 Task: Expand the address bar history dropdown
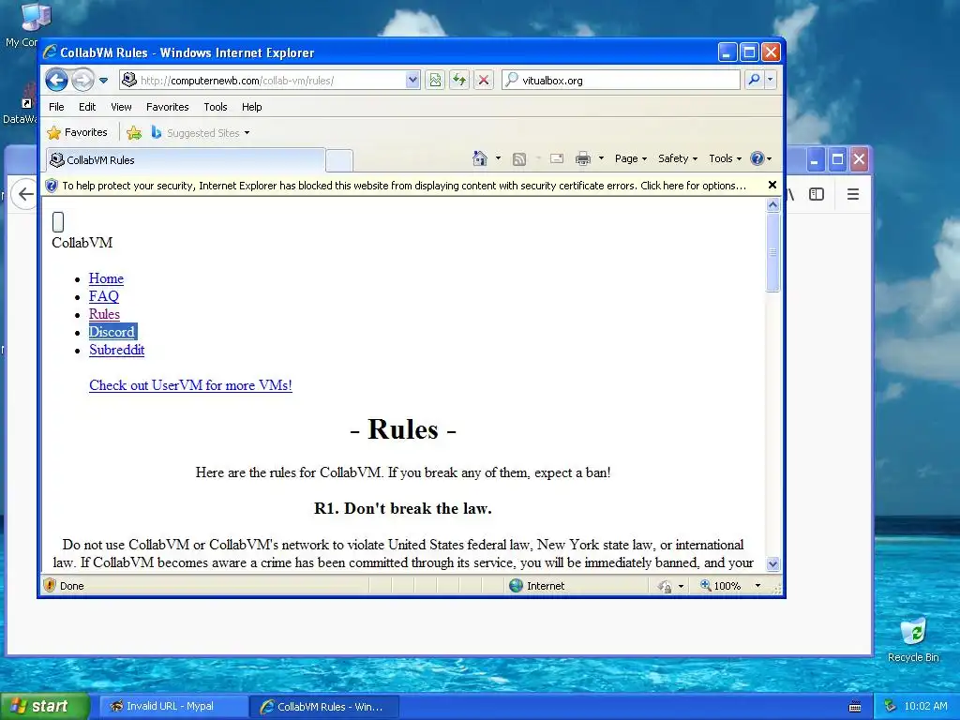[x=412, y=80]
